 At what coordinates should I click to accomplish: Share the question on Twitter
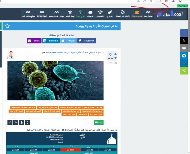click(x=68, y=41)
